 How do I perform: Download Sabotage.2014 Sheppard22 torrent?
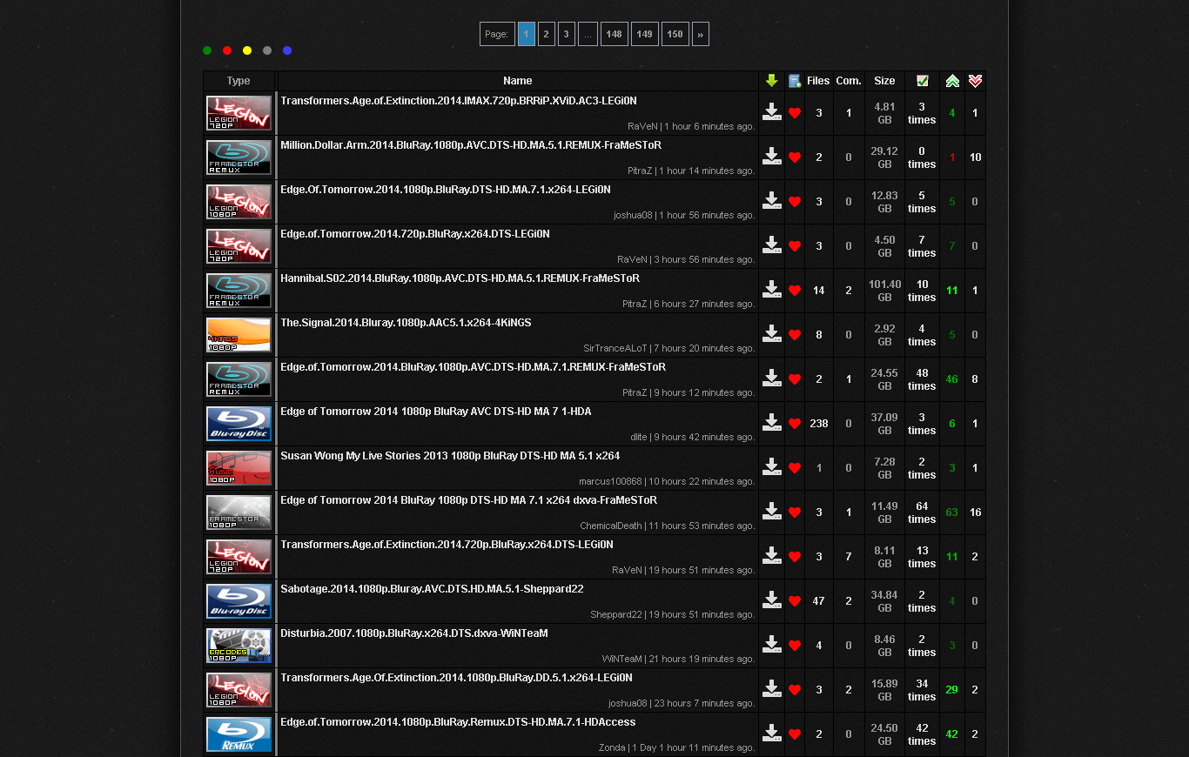click(771, 600)
